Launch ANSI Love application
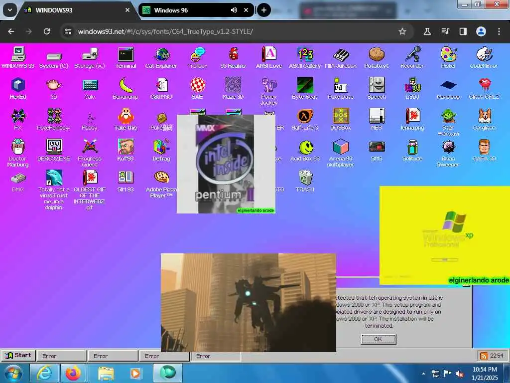Image resolution: width=510 pixels, height=383 pixels. point(269,58)
